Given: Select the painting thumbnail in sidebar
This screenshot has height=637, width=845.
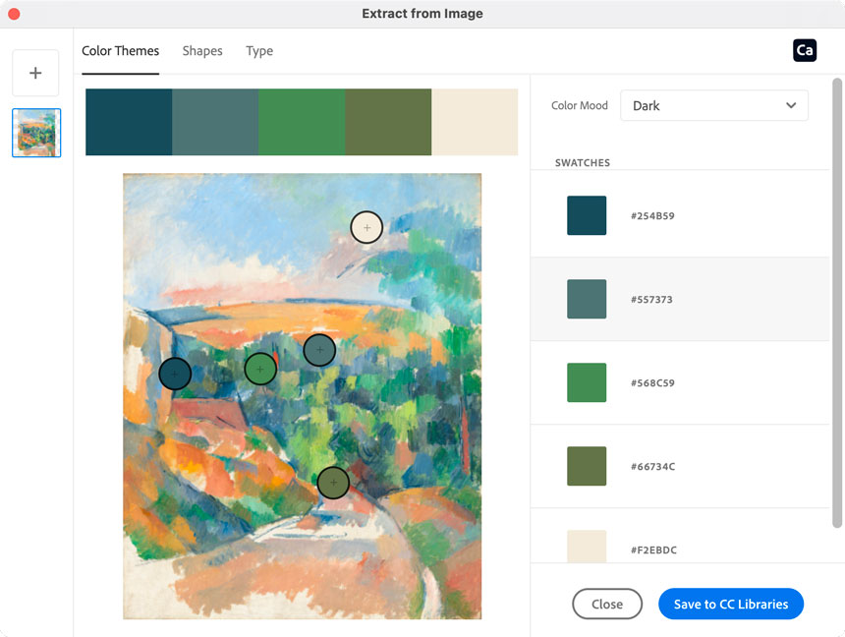Looking at the screenshot, I should [x=36, y=133].
